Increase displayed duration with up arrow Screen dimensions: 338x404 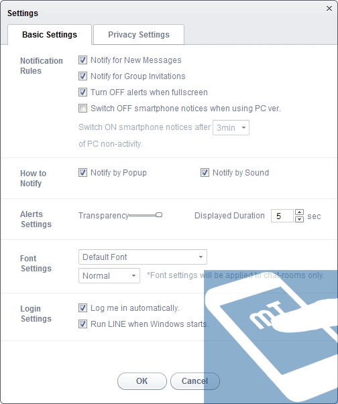tap(299, 212)
